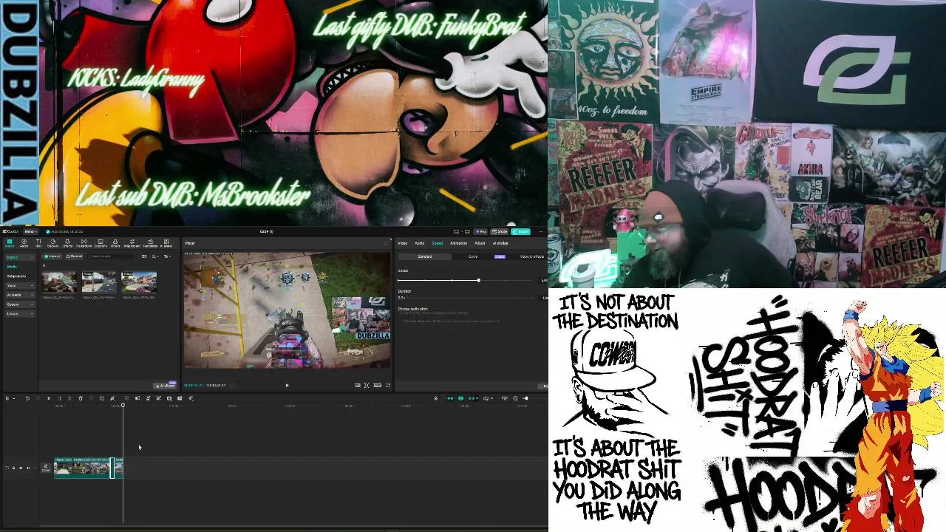This screenshot has width=946, height=532.
Task: Click the Cover button on timeline track
Action: 46,468
